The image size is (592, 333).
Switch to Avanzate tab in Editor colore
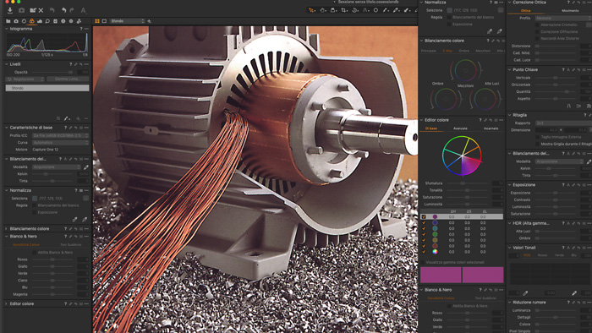pyautogui.click(x=460, y=128)
